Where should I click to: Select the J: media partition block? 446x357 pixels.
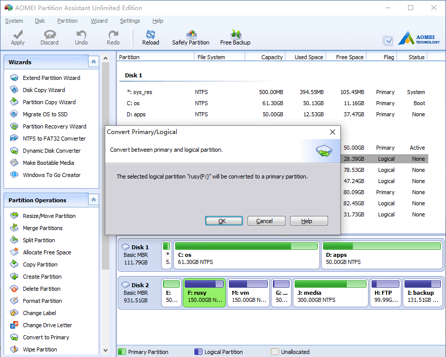[x=331, y=293]
